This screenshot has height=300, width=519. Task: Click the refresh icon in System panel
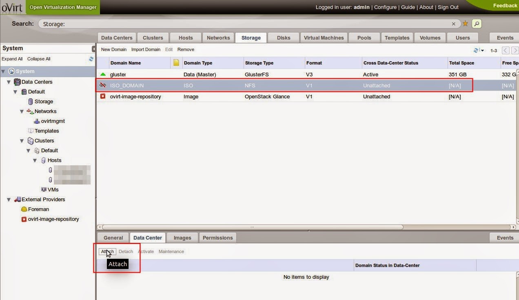(x=91, y=59)
